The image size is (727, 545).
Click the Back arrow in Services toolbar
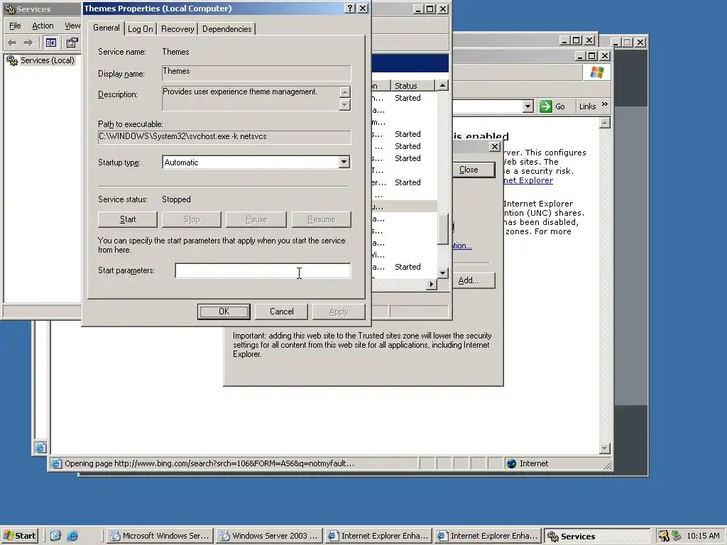[x=12, y=43]
